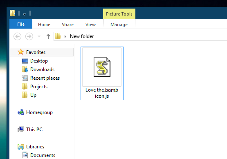This screenshot has height=159, width=227.
Task: Switch to the Share ribbon tab
Action: point(67,25)
